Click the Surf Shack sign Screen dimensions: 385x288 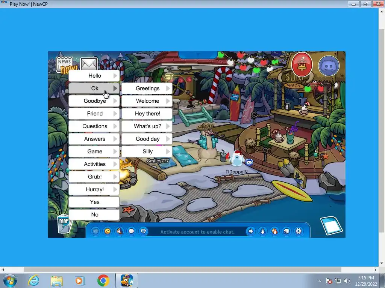(x=293, y=79)
